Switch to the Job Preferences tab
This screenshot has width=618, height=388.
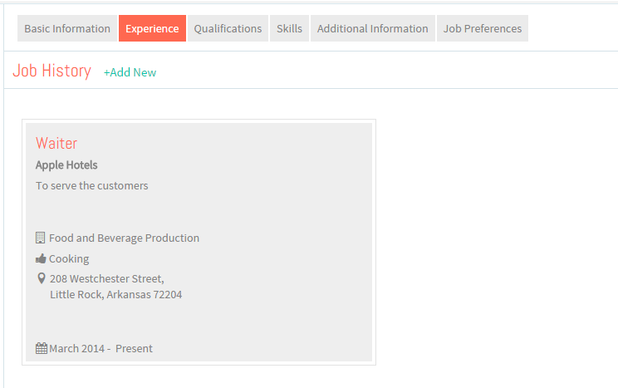pos(483,28)
